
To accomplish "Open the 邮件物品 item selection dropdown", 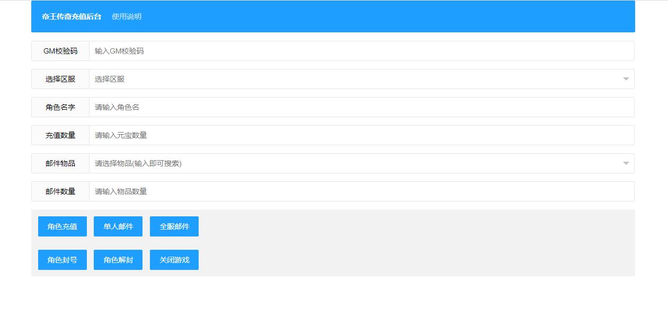I will coord(361,163).
